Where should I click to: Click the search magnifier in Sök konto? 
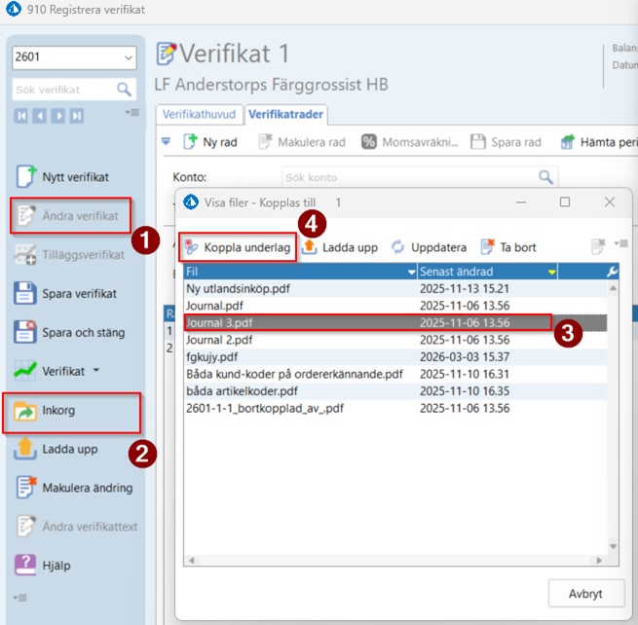coord(545,177)
